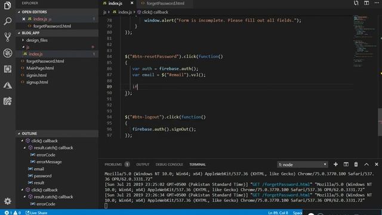This screenshot has width=382, height=215.
Task: Close the terminal panel
Action: click(x=377, y=164)
